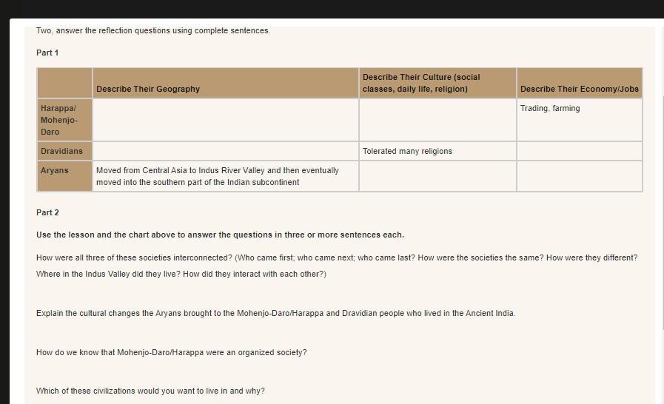The width and height of the screenshot is (664, 404).
Task: Click the empty Harappa culture cell
Action: (437, 120)
